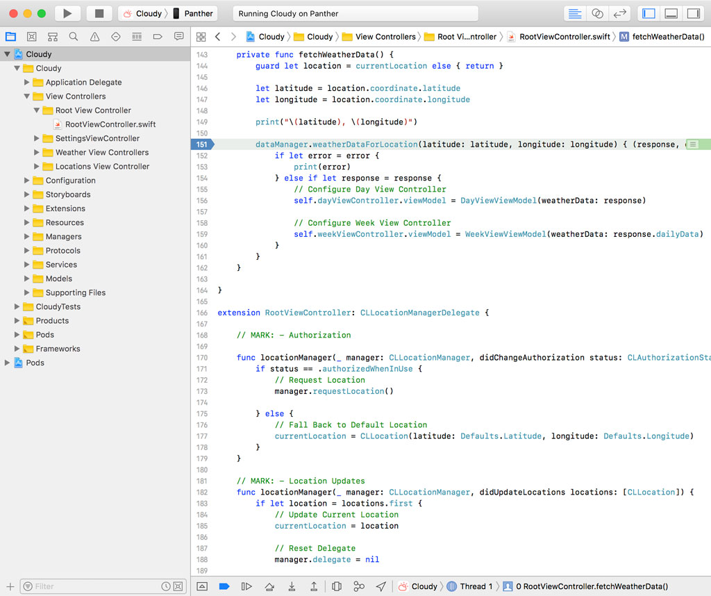Screen dimensions: 711x596
Task: Show the Issue navigator
Action: click(x=93, y=36)
